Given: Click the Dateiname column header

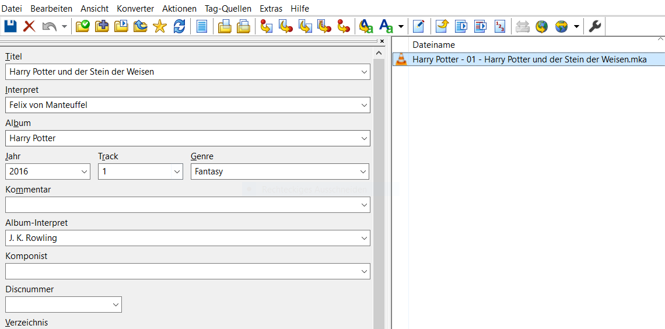Looking at the screenshot, I should [x=433, y=45].
